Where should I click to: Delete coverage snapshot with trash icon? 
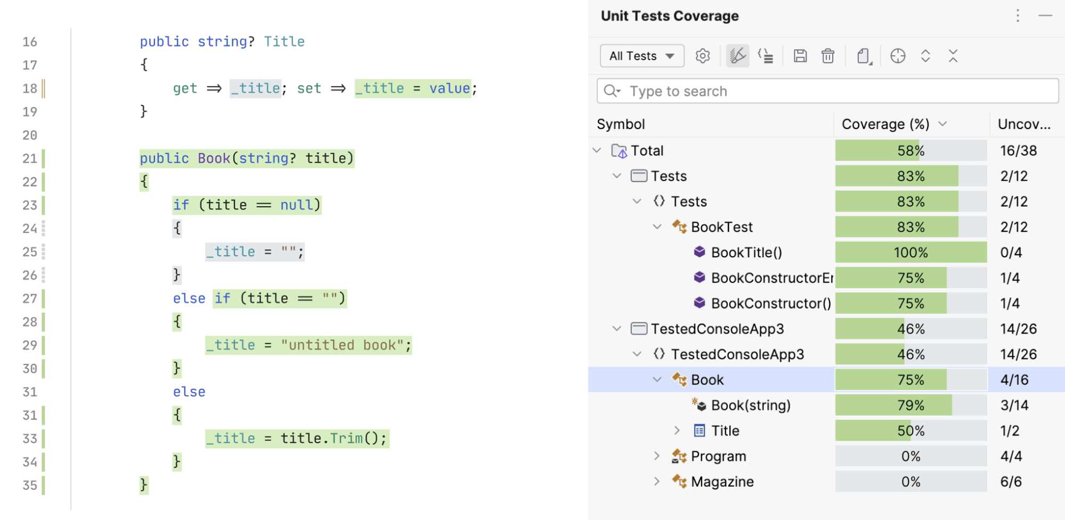[828, 56]
